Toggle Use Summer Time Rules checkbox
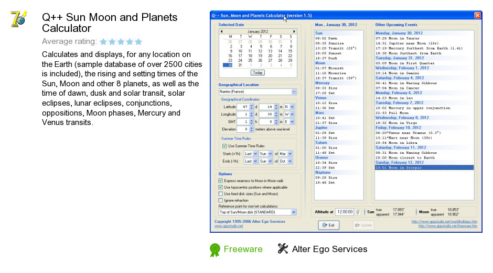The width and height of the screenshot is (493, 273). 224,146
